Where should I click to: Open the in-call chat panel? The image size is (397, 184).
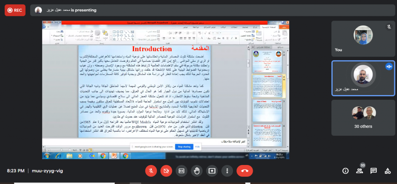click(x=373, y=171)
